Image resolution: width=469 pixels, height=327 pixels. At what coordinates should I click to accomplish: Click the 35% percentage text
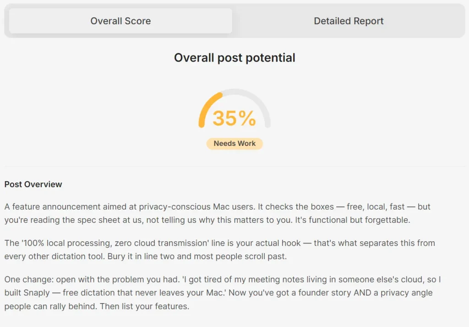click(234, 118)
